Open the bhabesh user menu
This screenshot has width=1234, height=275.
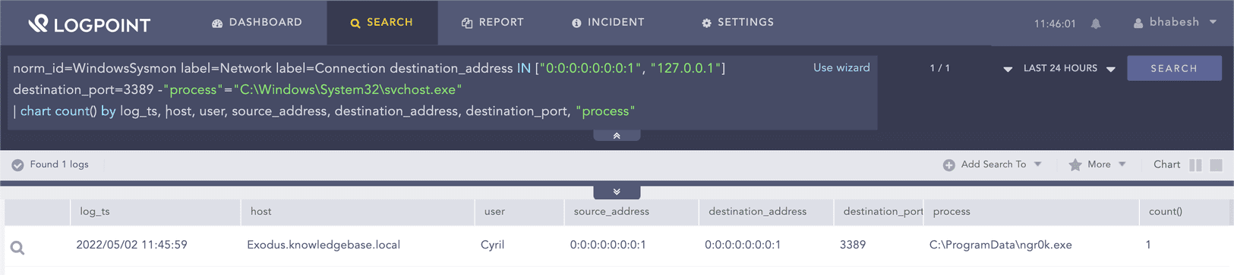1175,23
